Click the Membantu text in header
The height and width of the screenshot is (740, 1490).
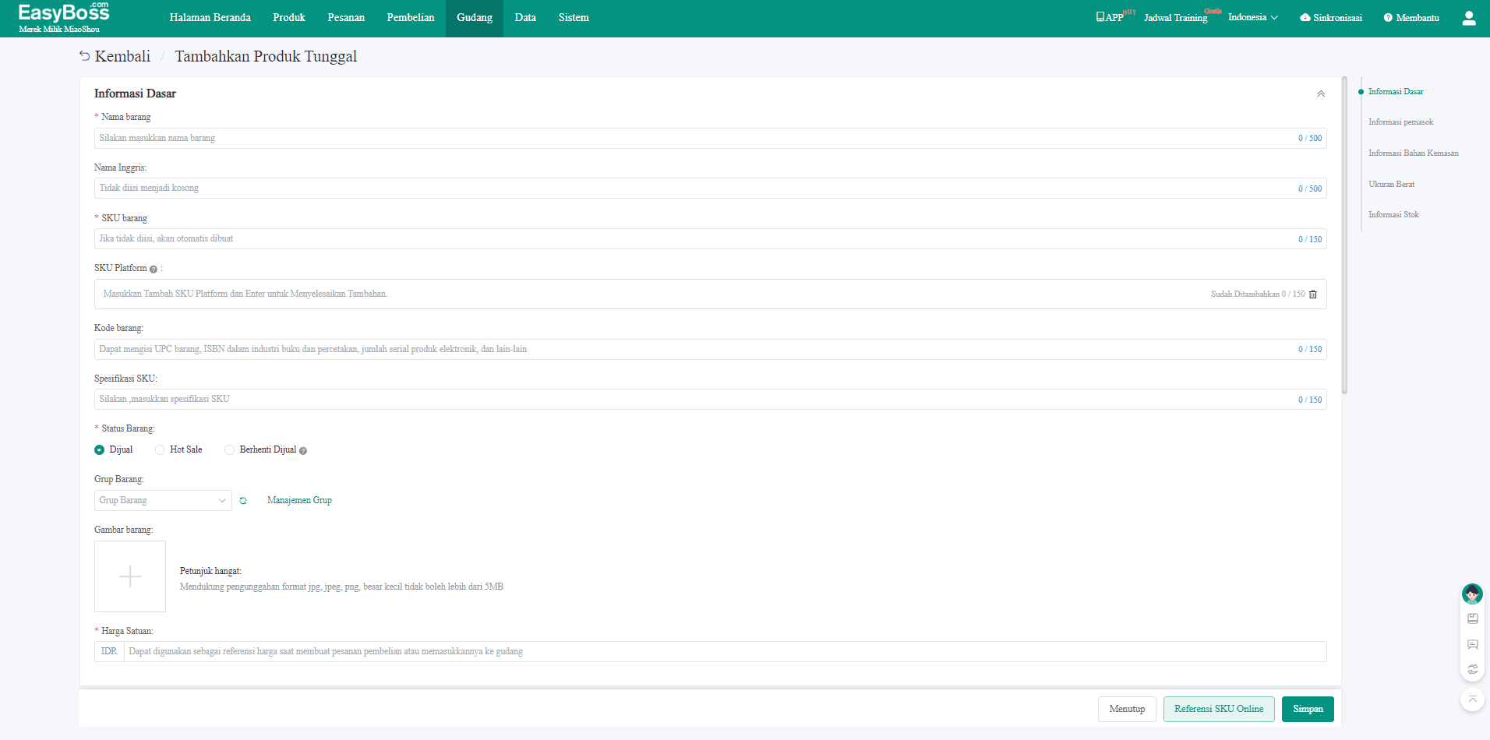[1418, 17]
